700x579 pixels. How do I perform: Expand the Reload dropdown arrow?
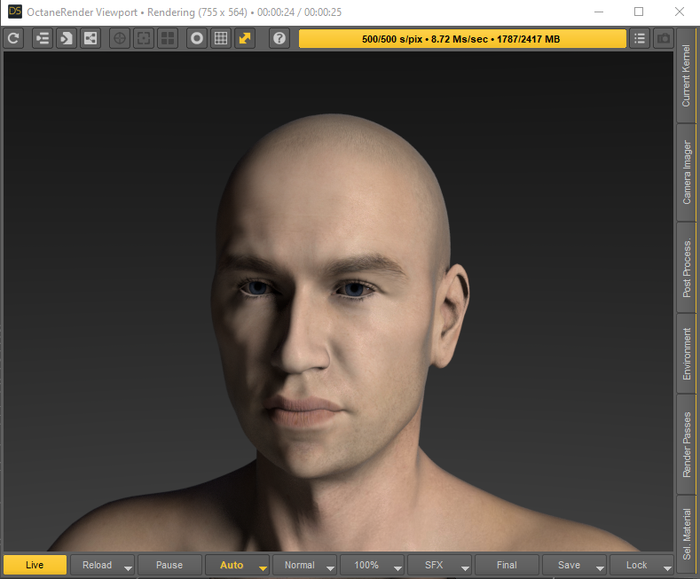pos(128,567)
